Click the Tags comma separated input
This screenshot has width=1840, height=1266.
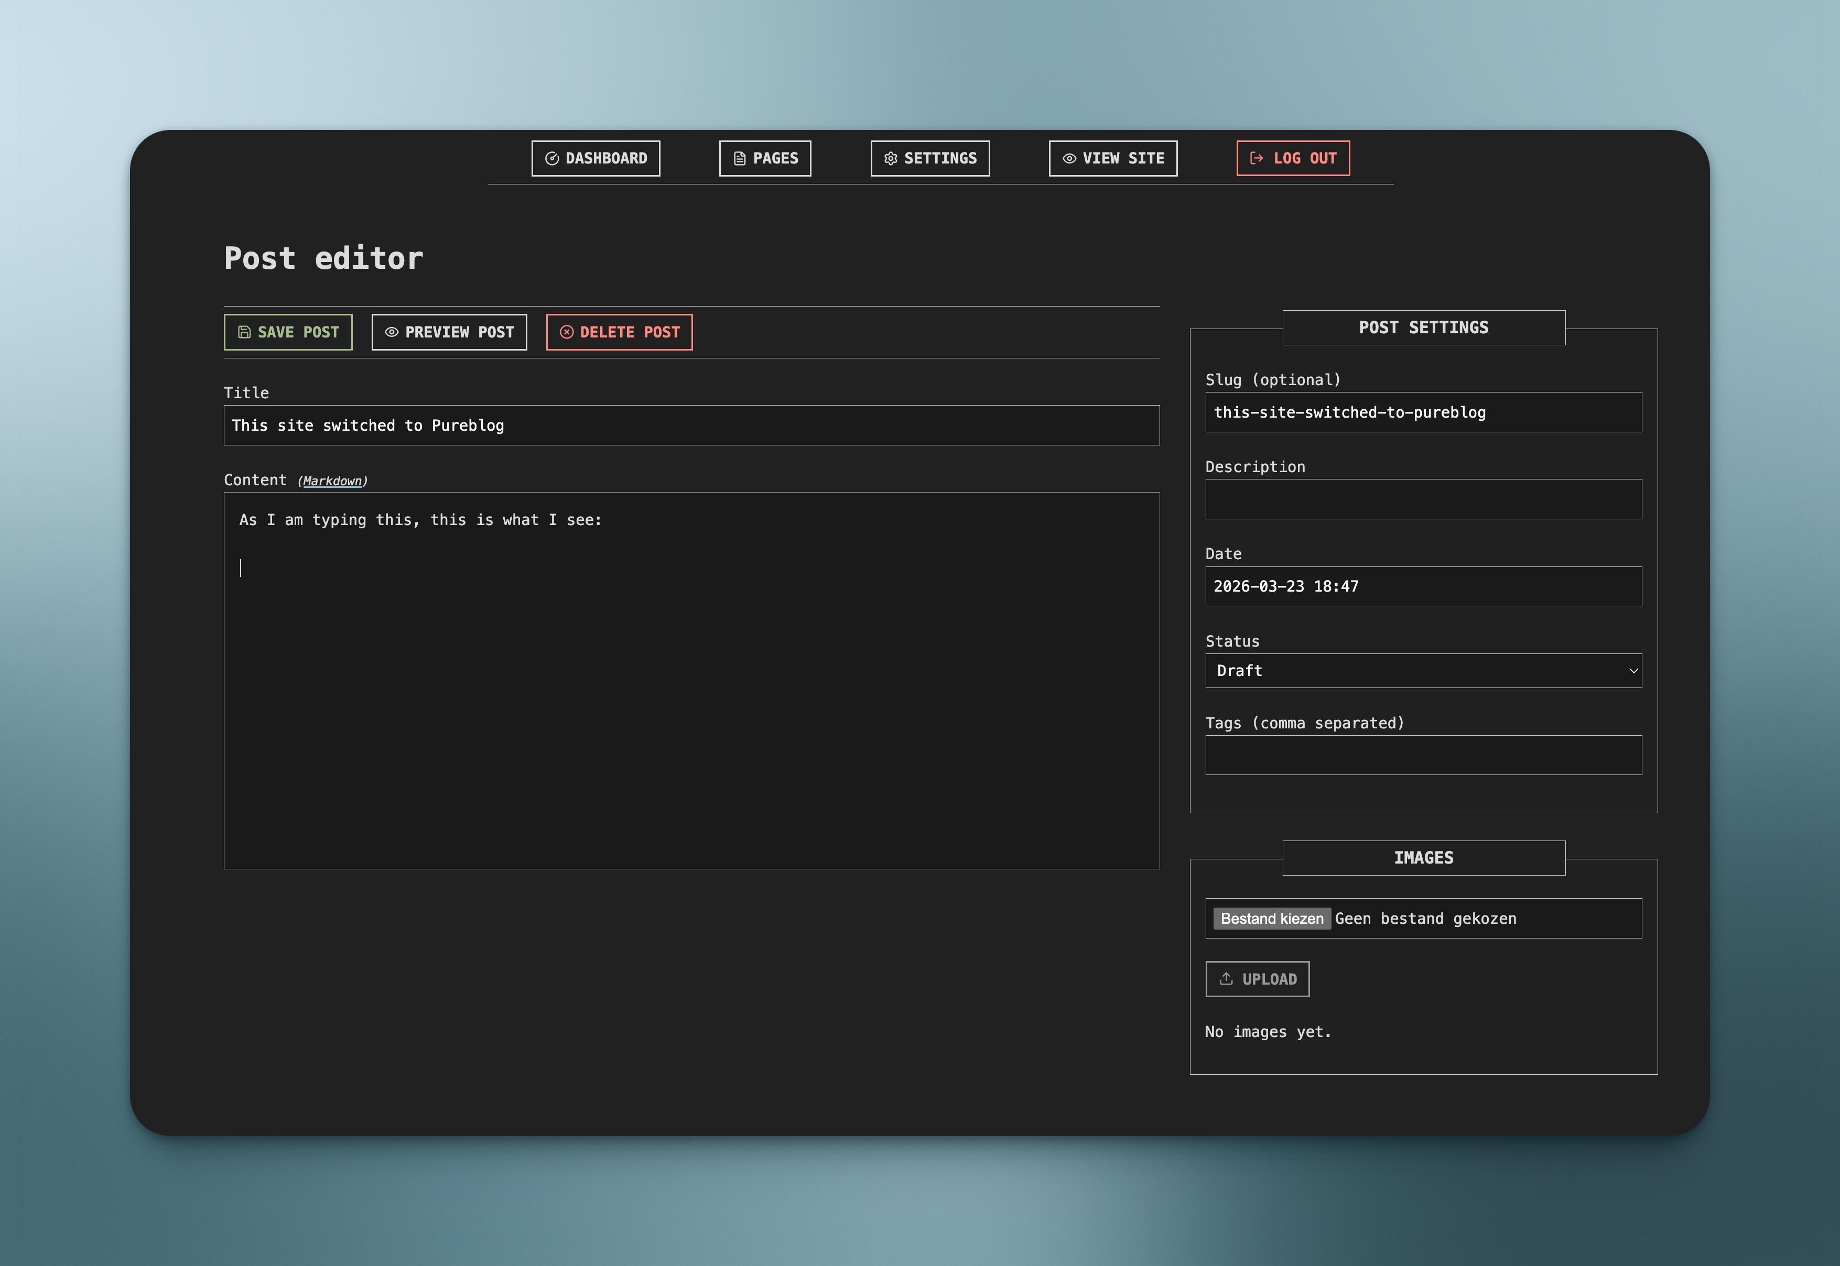click(1423, 755)
